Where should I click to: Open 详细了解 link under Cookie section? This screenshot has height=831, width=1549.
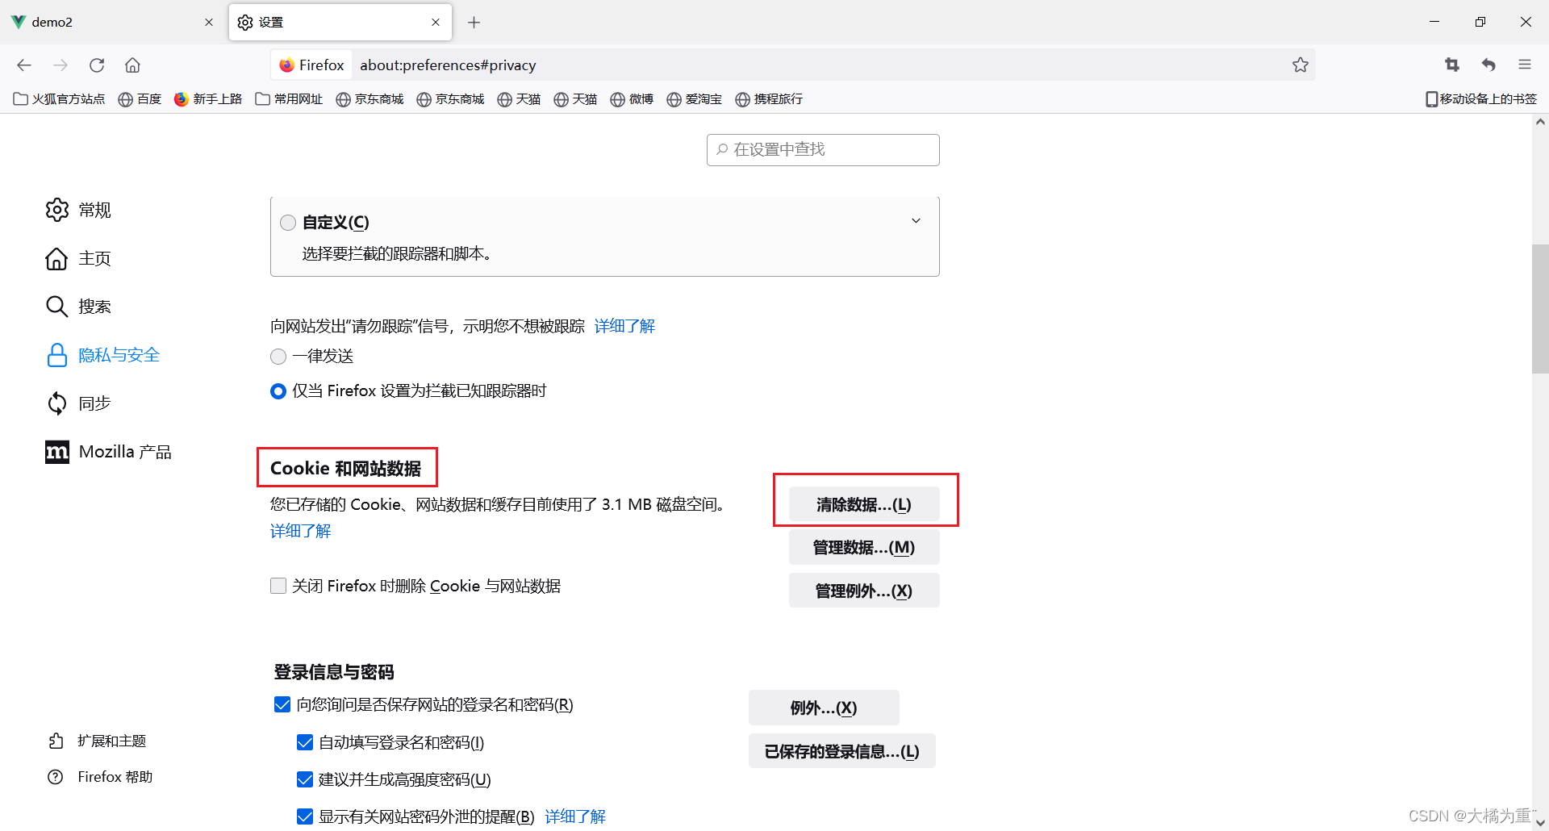click(x=300, y=531)
